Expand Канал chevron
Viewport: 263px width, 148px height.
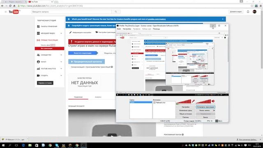click(x=61, y=62)
